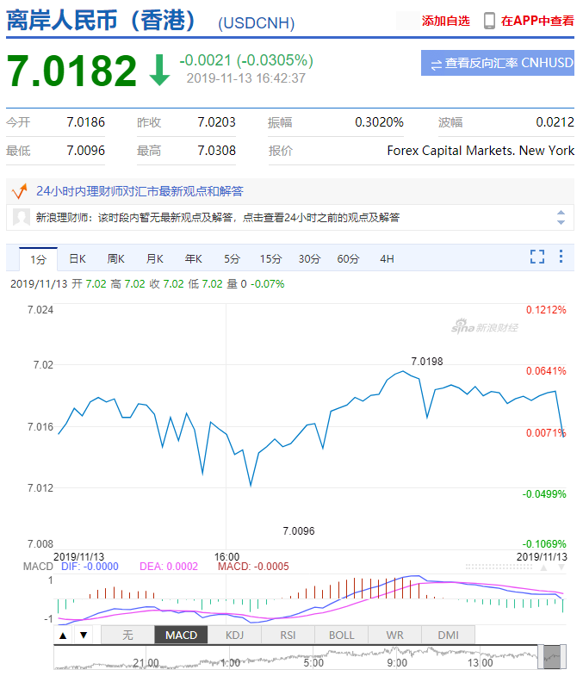Image resolution: width=583 pixels, height=682 pixels.
Task: Turn off indicators with 无 option
Action: pos(127,635)
